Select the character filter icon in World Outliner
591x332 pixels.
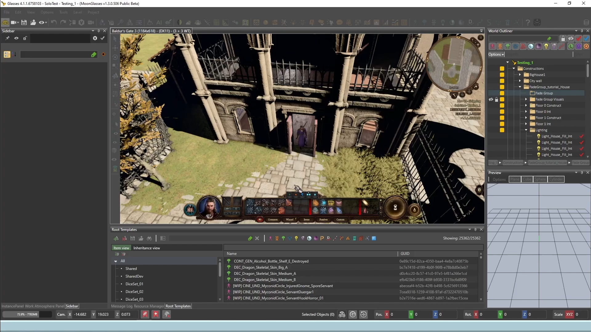[492, 46]
